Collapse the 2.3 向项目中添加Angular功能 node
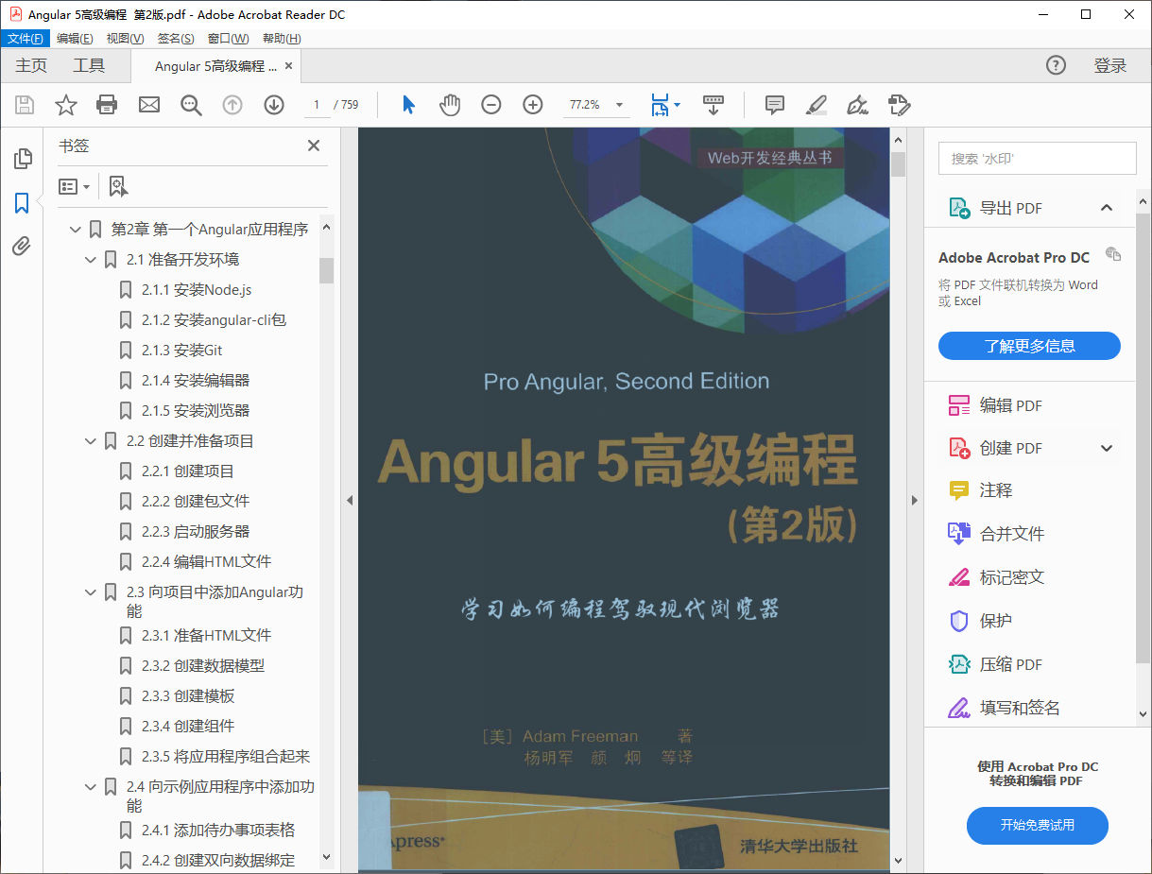The image size is (1152, 874). point(91,592)
